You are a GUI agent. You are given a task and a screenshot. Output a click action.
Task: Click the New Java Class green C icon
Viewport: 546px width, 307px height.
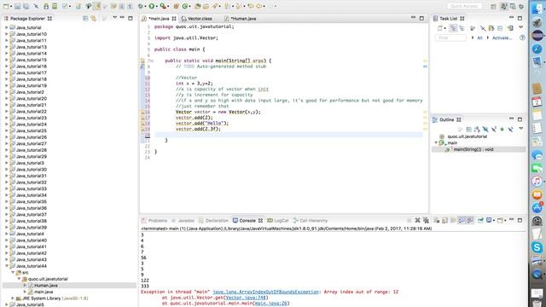point(185,6)
